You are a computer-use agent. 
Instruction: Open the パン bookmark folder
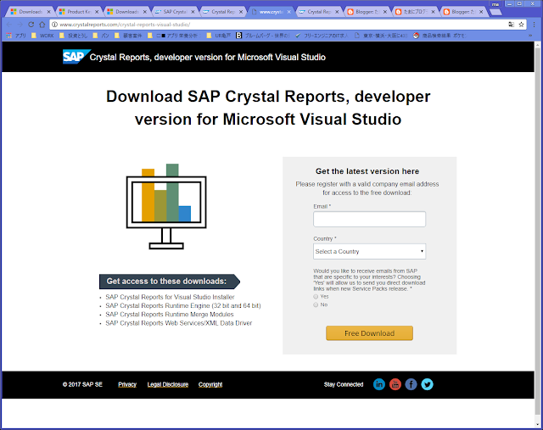tap(101, 36)
